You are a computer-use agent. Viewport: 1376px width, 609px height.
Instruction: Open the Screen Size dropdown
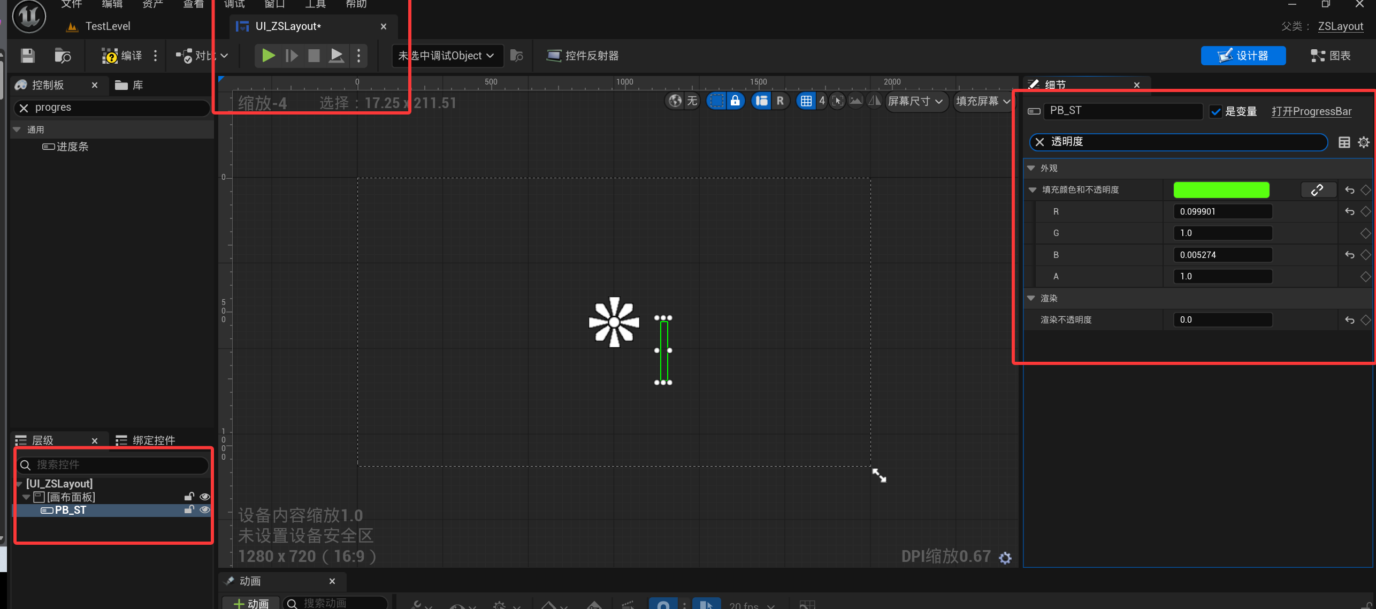click(x=916, y=101)
